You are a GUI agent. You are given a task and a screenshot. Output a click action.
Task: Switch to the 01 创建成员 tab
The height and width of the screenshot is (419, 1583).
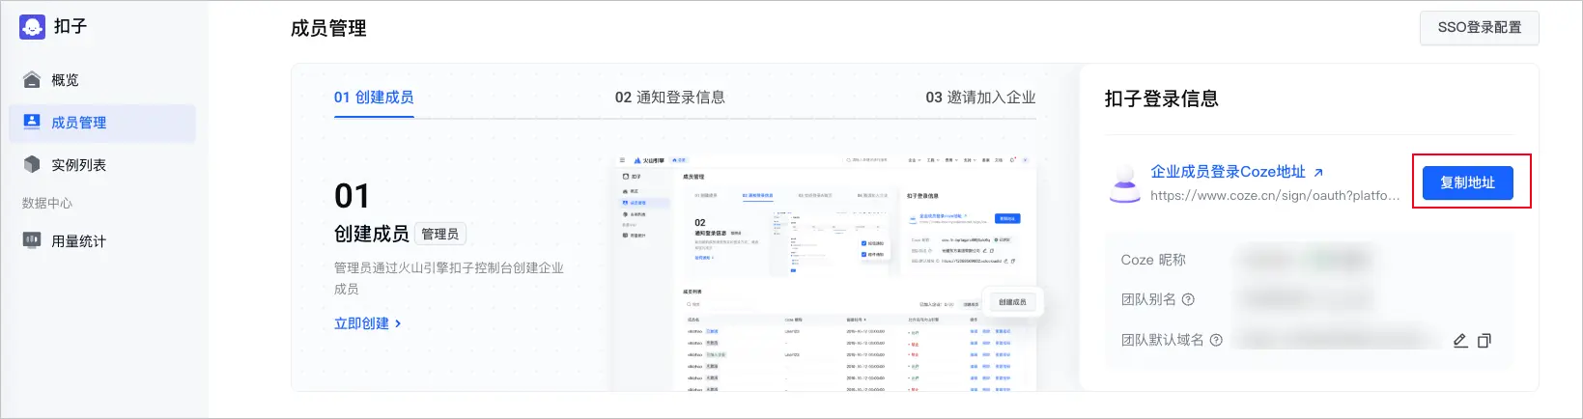[x=374, y=98]
